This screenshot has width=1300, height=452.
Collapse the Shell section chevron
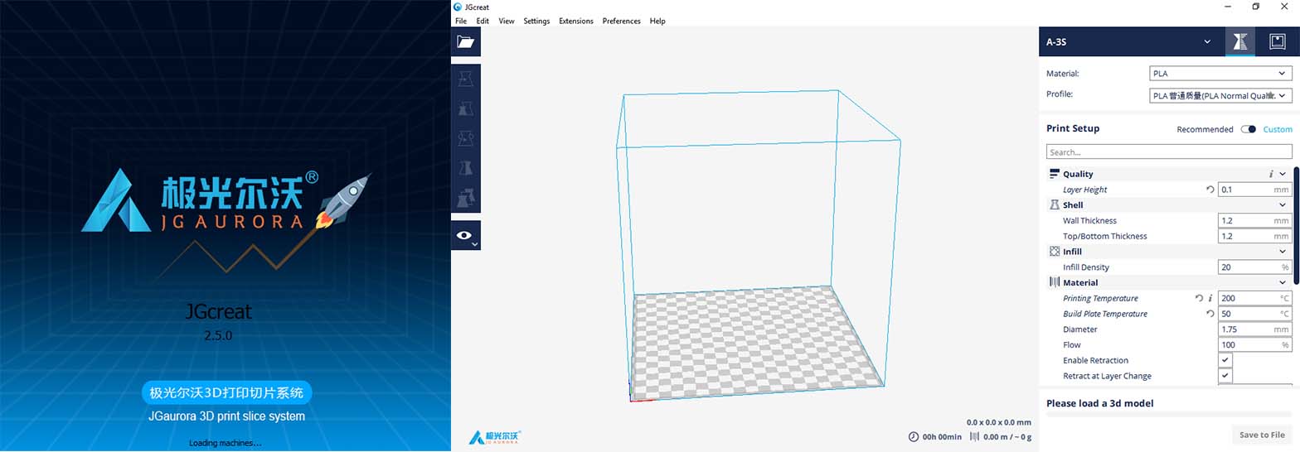(x=1283, y=204)
